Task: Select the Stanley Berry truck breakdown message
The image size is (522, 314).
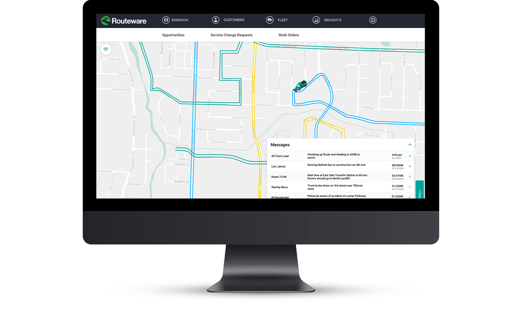Action: click(x=335, y=187)
